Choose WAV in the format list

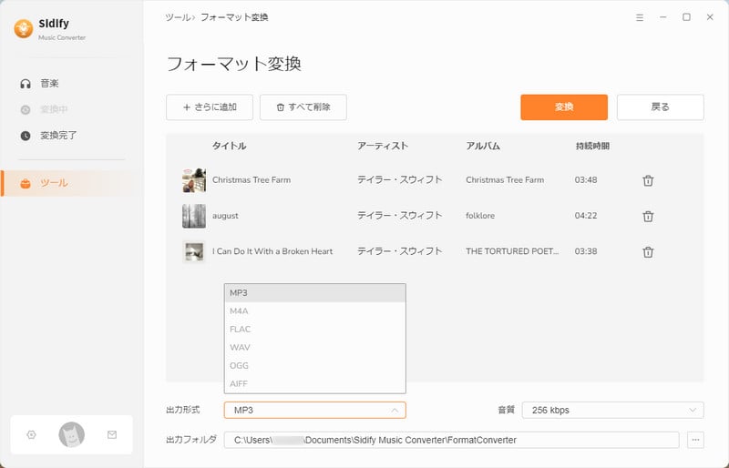(314, 348)
